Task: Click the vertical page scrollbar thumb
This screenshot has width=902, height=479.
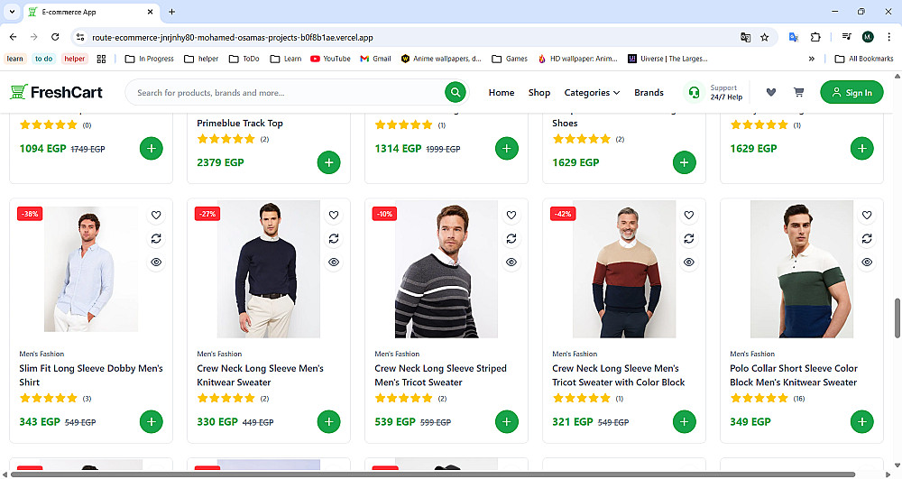Action: (897, 318)
